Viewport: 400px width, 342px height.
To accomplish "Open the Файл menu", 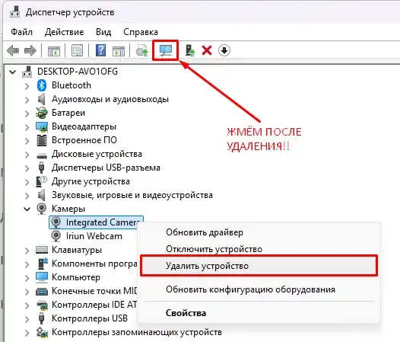I will click(x=22, y=32).
